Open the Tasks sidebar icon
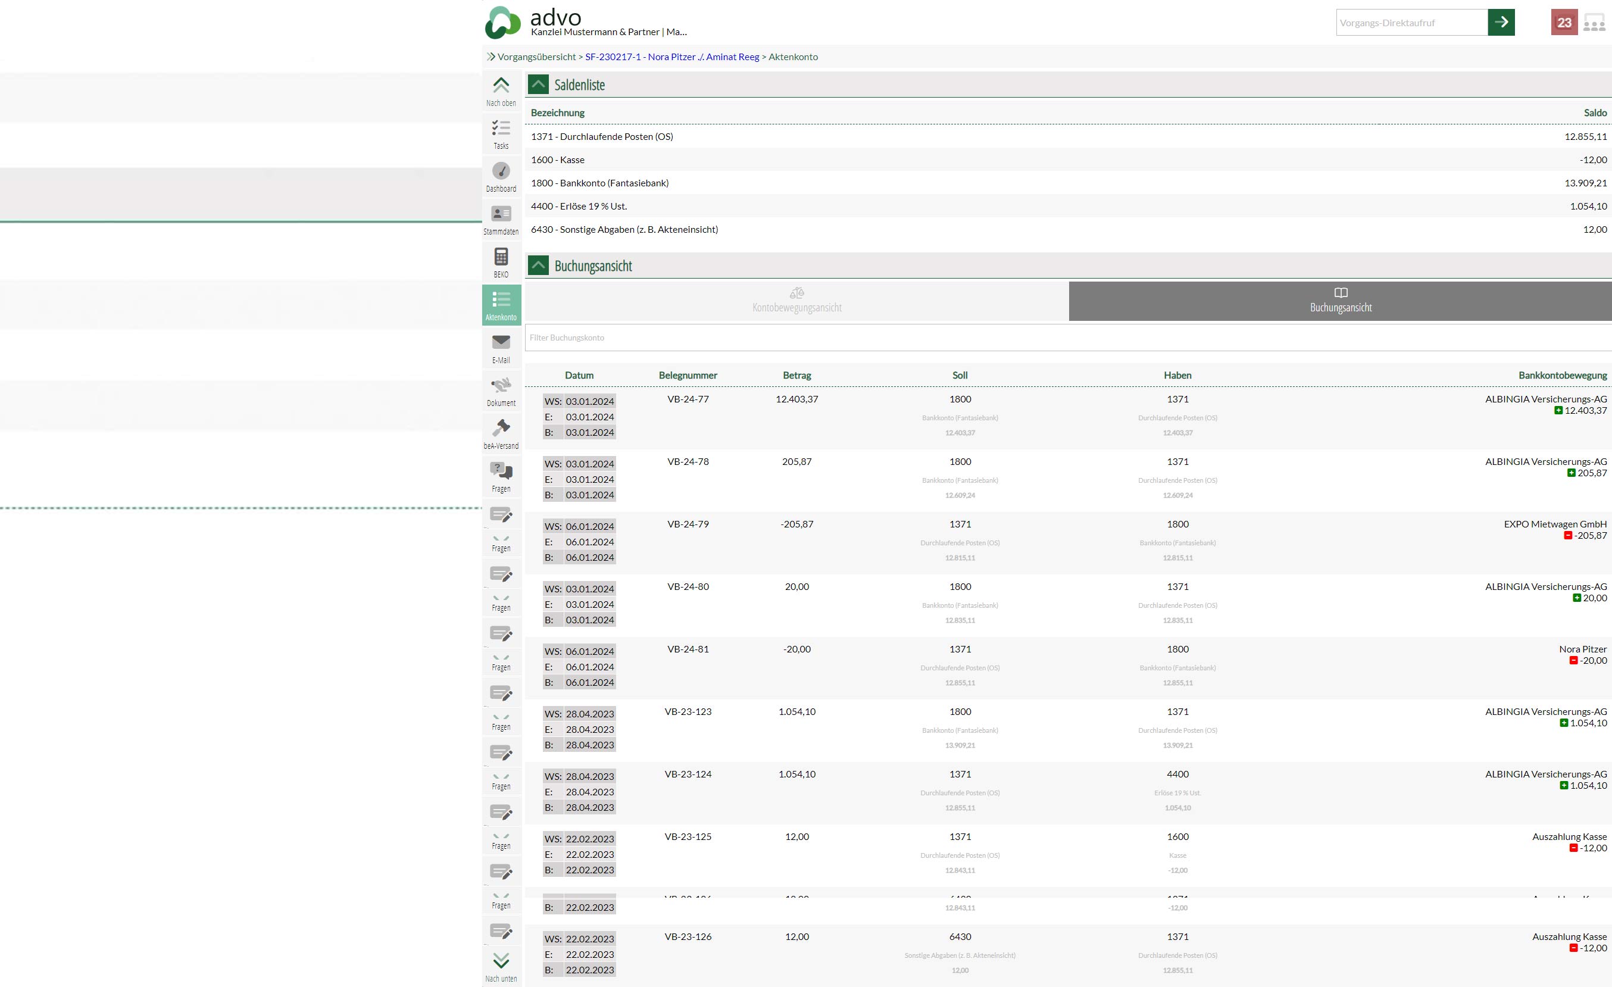The image size is (1612, 987). click(501, 128)
